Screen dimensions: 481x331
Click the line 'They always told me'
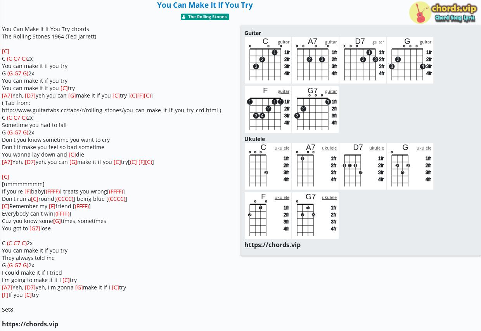[28, 258]
